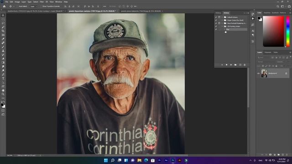
Task: Open Photoshop from the Windows taskbar
Action: coord(173,160)
